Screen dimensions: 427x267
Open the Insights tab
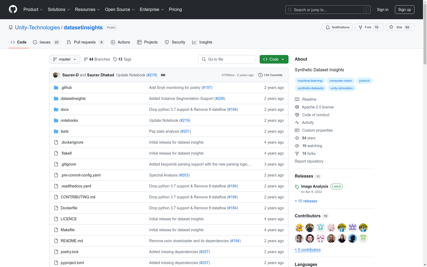(x=202, y=42)
